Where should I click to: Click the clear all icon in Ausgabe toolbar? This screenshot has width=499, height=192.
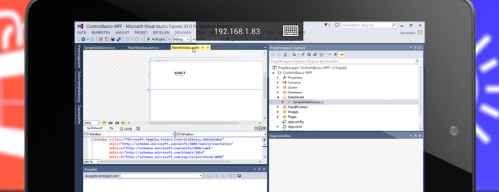[x=231, y=176]
